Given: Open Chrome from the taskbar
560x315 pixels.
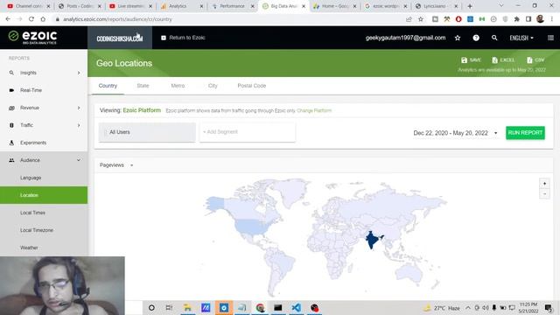Looking at the screenshot, I should coord(260,307).
